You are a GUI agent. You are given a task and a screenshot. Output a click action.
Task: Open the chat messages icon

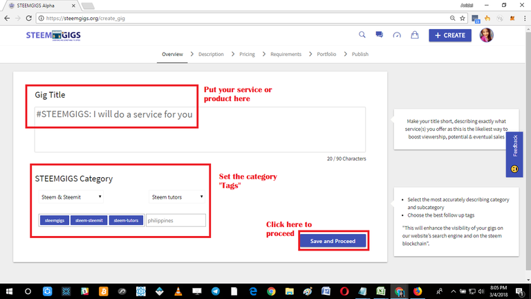(x=380, y=35)
